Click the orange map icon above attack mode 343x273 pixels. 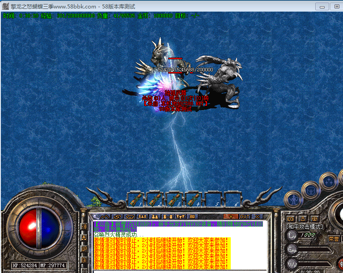[x=290, y=219]
